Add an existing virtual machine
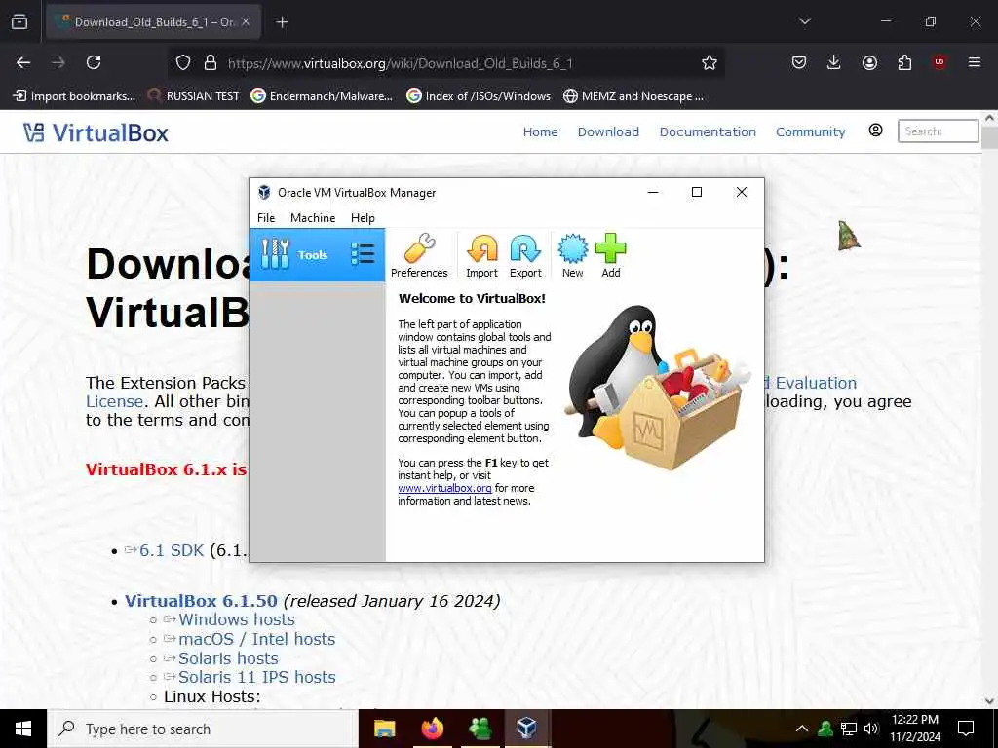998x748 pixels. [610, 256]
